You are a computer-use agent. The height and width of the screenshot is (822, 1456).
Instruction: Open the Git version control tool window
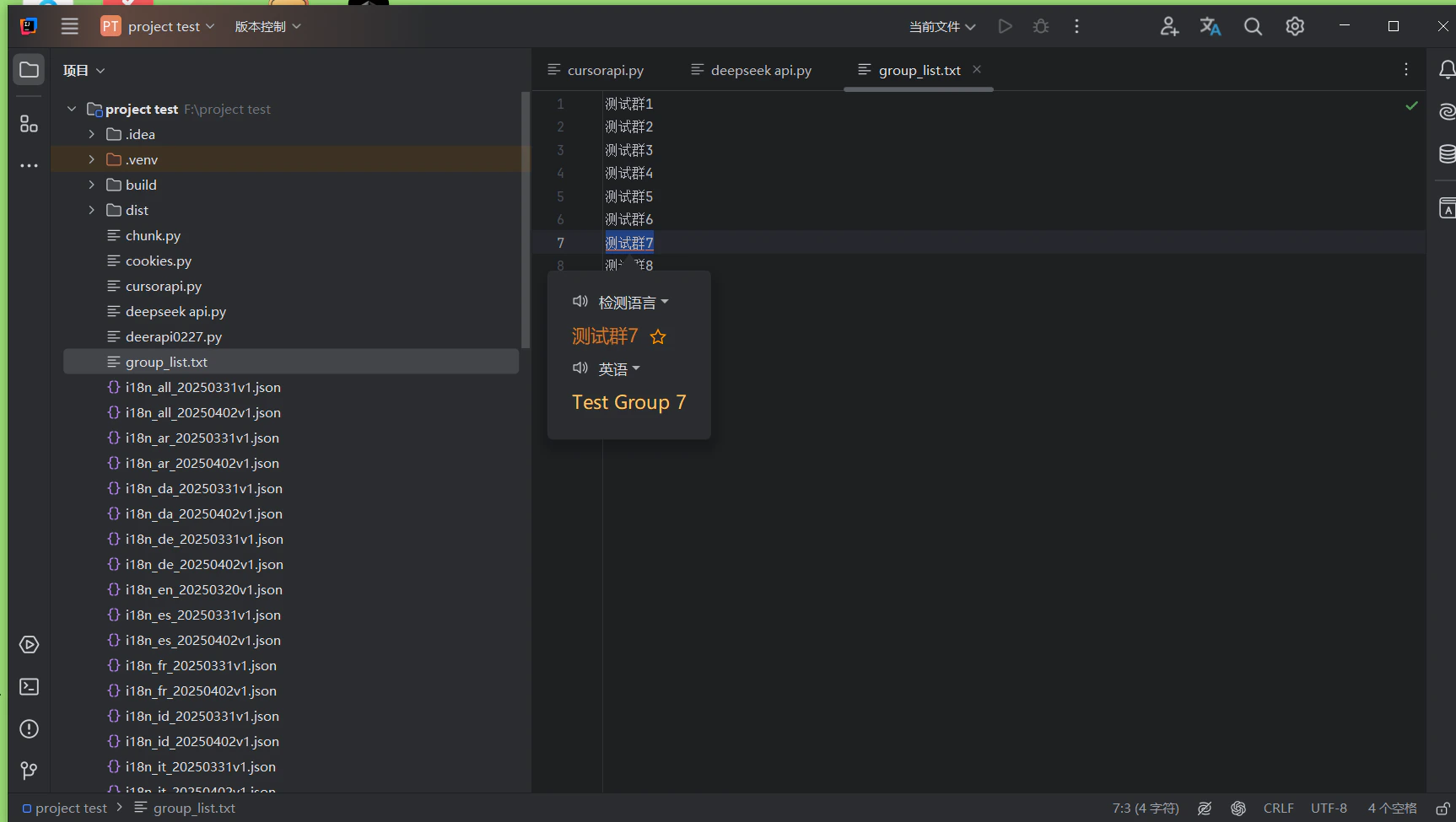click(x=29, y=771)
